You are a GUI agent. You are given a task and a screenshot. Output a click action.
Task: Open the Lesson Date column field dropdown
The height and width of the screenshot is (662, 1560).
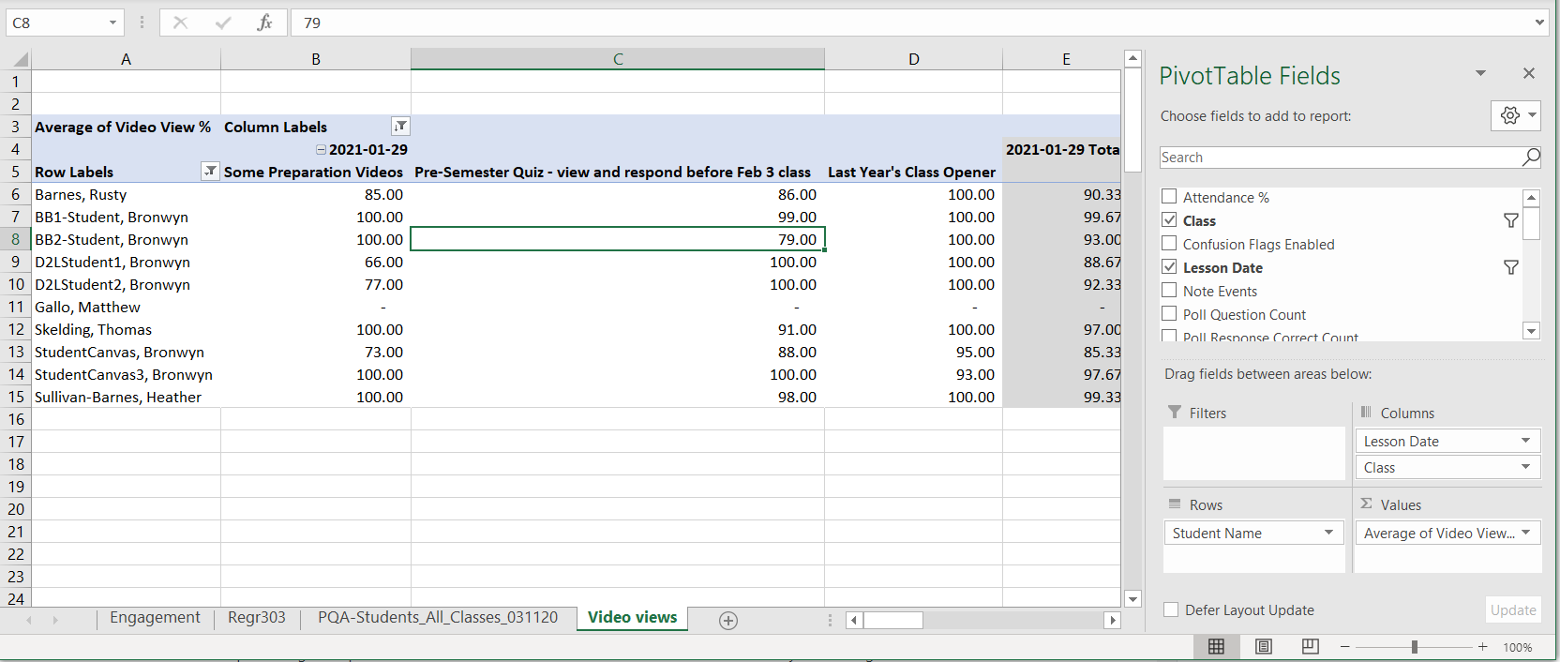(1525, 441)
